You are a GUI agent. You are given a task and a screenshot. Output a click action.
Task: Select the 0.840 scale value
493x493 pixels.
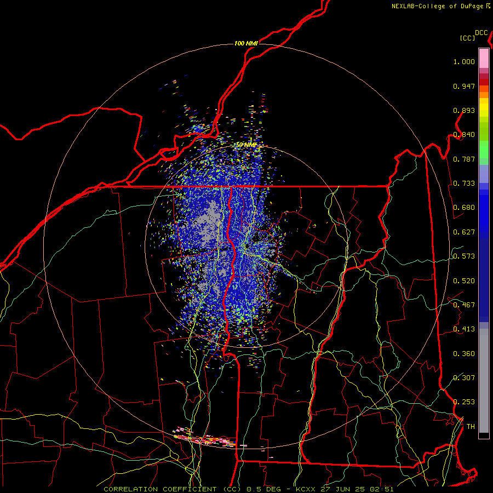(464, 135)
